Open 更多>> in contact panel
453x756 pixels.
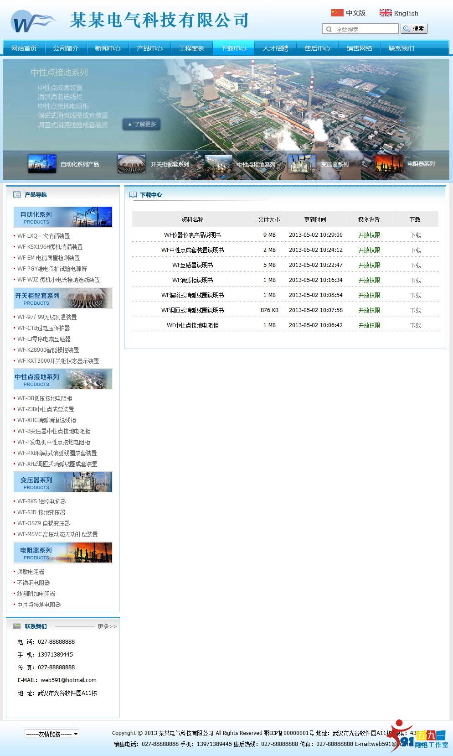point(107,627)
